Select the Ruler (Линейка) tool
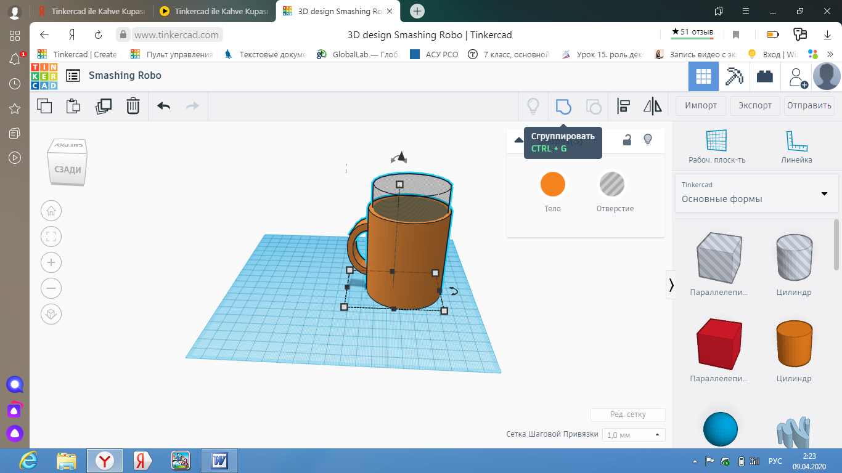 [x=797, y=147]
